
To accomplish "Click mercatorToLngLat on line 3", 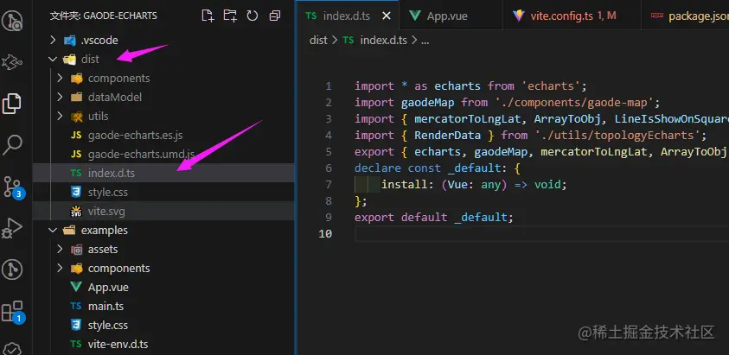I will pos(468,119).
